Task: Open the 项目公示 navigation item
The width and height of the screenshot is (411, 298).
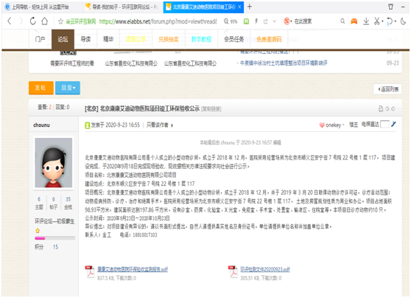Action: click(136, 39)
